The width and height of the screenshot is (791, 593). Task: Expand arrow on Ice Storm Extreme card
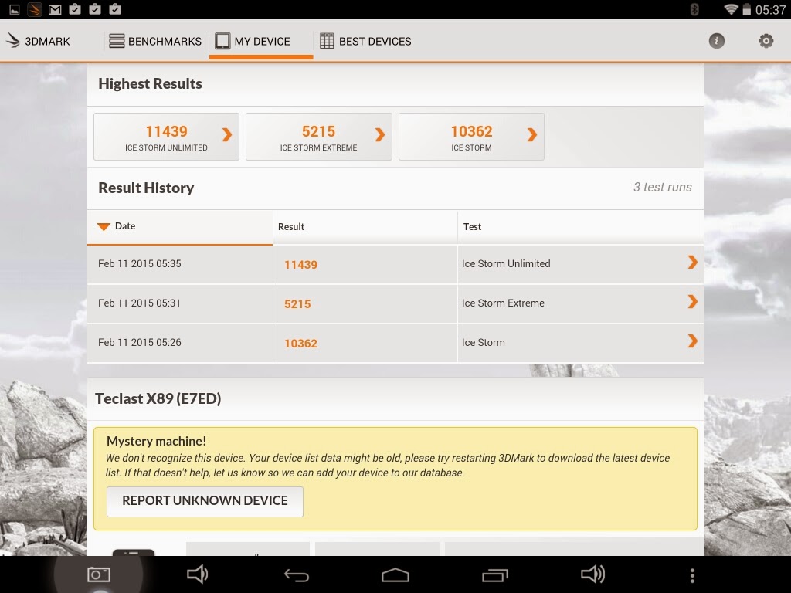point(380,134)
